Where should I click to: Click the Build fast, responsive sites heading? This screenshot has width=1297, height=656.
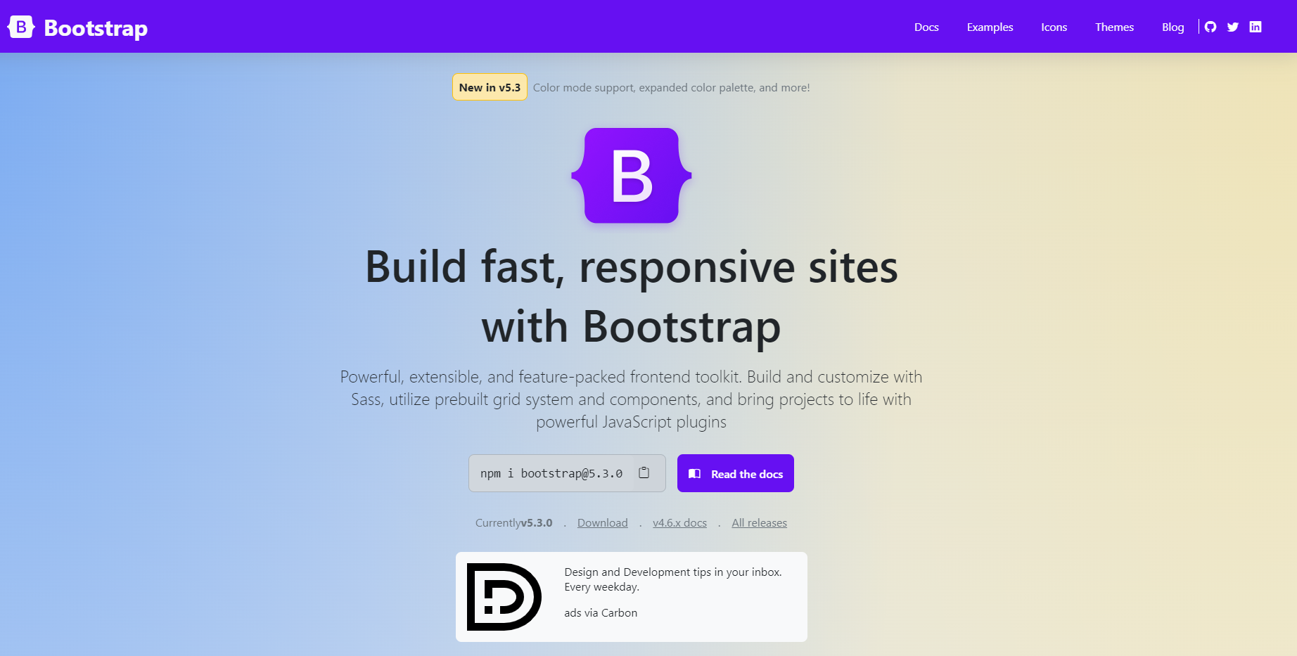click(x=632, y=297)
